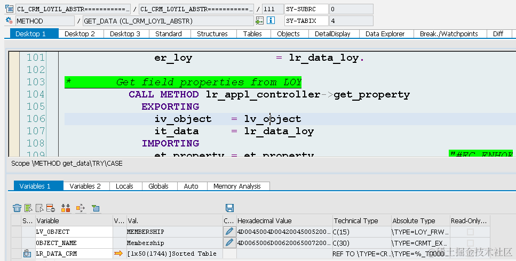Click the delete (trash) icon in variables toolbar
This screenshot has height=261, width=516.
[x=17, y=208]
